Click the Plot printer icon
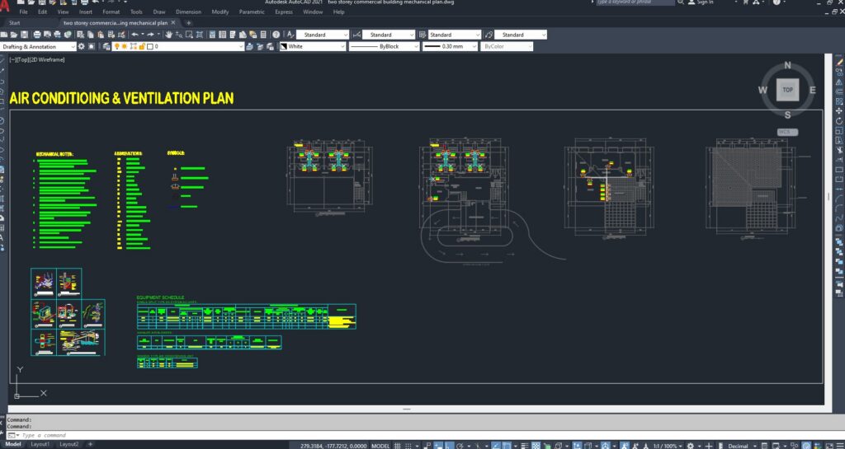Image resolution: width=845 pixels, height=449 pixels. click(x=37, y=35)
